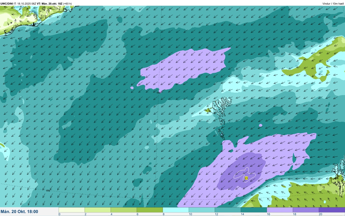Viewport: 345px width, 216px height.
Task: Click the legend tick label '14'
Action: 242,214
